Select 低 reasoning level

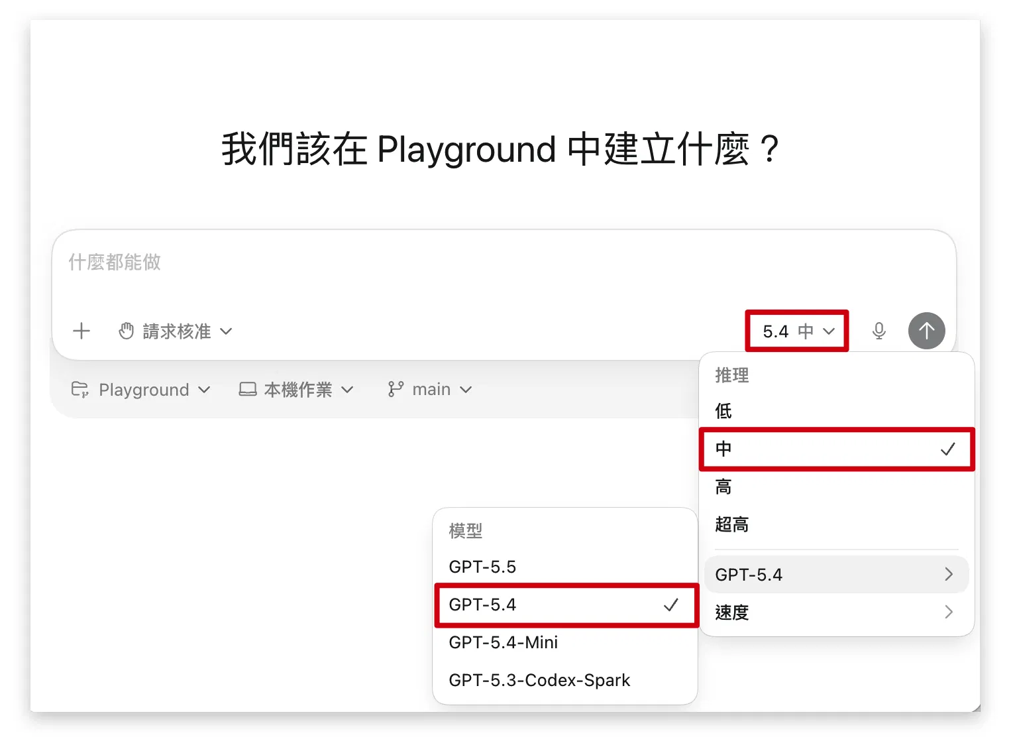click(x=836, y=411)
